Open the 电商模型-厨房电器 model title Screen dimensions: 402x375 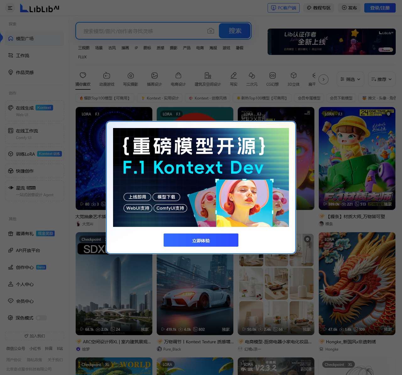(278, 342)
